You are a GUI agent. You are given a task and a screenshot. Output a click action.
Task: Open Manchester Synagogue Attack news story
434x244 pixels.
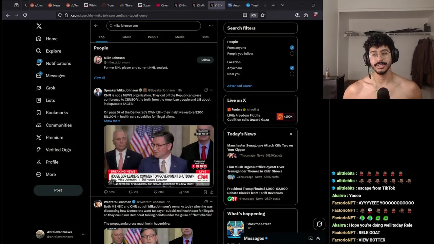pos(260,150)
